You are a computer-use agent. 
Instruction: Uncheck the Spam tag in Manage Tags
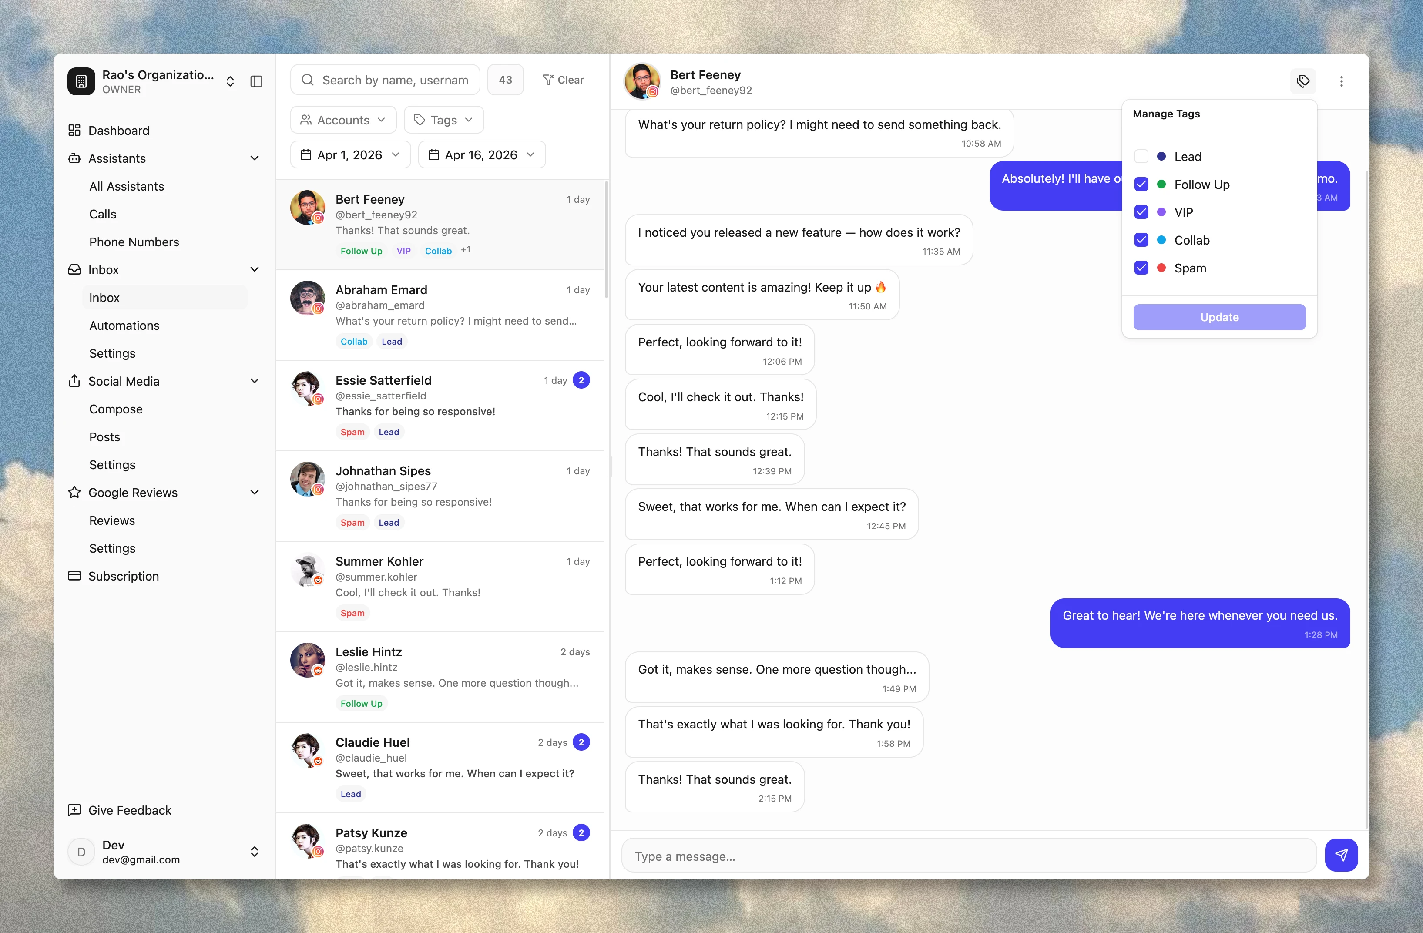(x=1141, y=268)
